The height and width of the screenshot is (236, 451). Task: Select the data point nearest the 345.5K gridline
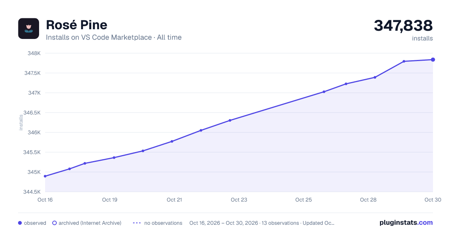(143, 151)
